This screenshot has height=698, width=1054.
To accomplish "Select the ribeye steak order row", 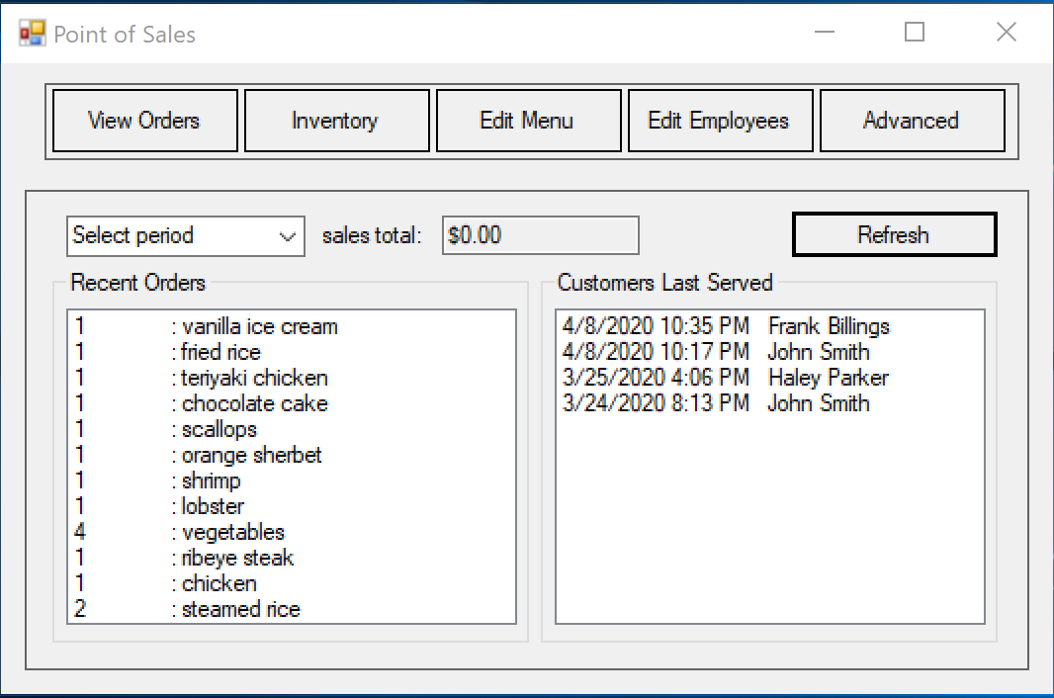I will tap(237, 558).
